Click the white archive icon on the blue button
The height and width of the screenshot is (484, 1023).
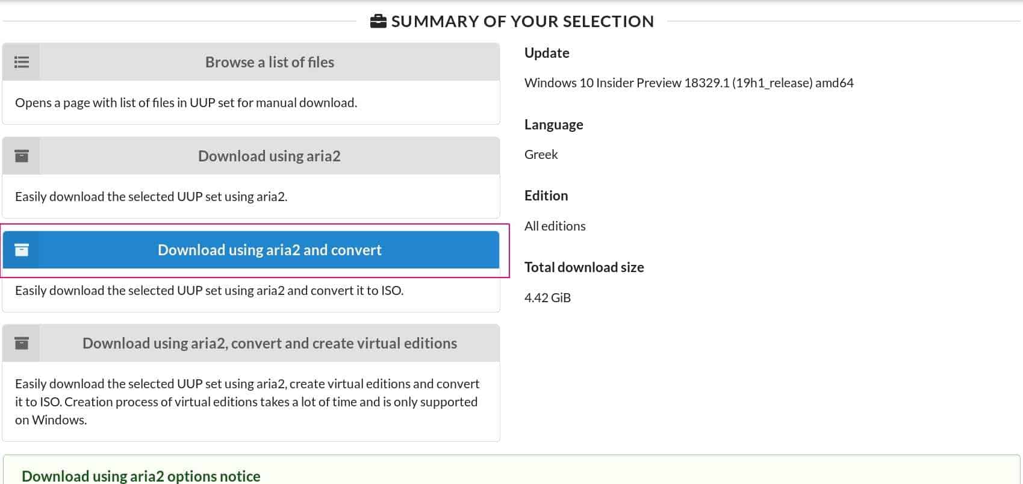22,250
